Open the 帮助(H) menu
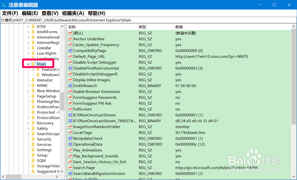The width and height of the screenshot is (297, 180). pos(97,13)
